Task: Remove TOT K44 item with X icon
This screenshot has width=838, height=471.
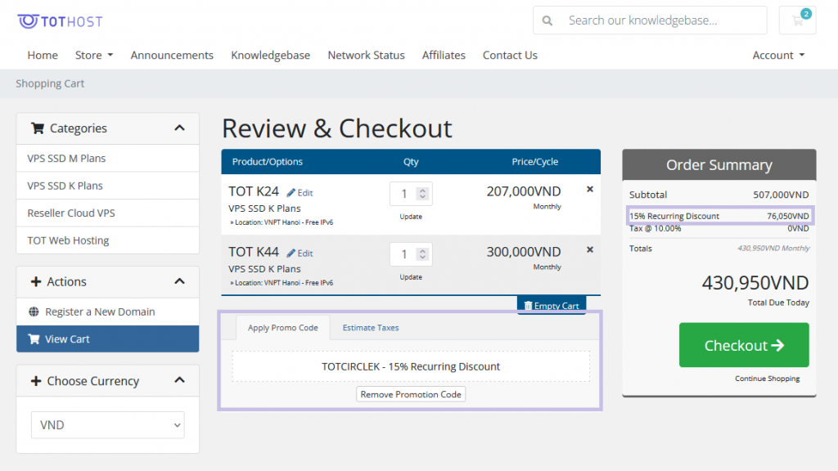Action: point(590,249)
